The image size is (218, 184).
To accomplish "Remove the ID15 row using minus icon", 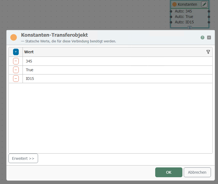I will [x=16, y=79].
